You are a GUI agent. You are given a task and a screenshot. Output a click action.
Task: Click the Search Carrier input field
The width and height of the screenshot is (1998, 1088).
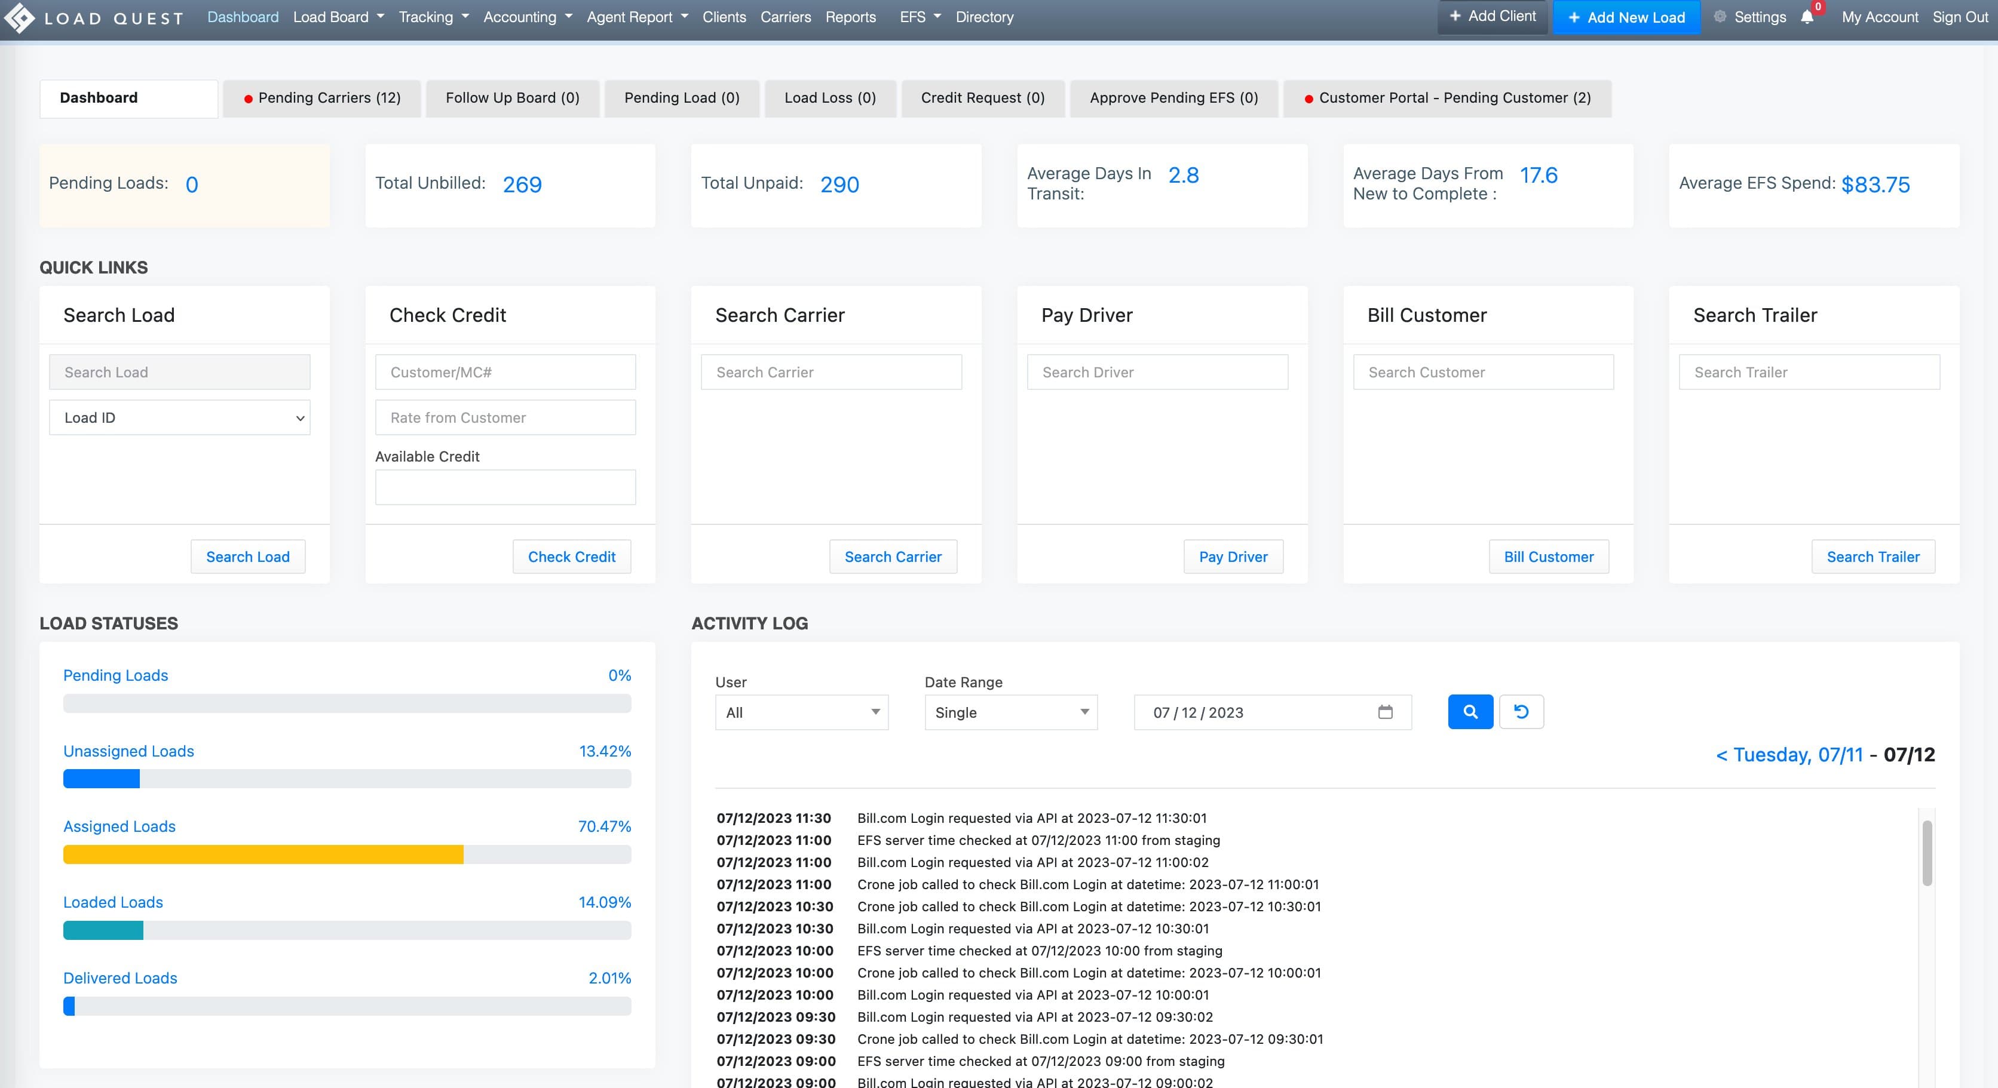[x=832, y=372]
